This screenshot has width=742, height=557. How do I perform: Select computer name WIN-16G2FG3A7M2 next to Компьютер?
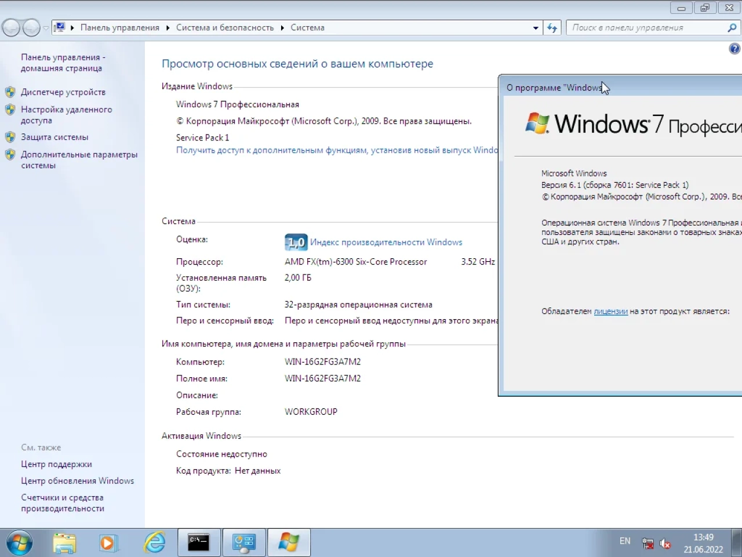(323, 362)
